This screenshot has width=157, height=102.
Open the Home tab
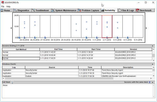pos(7,10)
